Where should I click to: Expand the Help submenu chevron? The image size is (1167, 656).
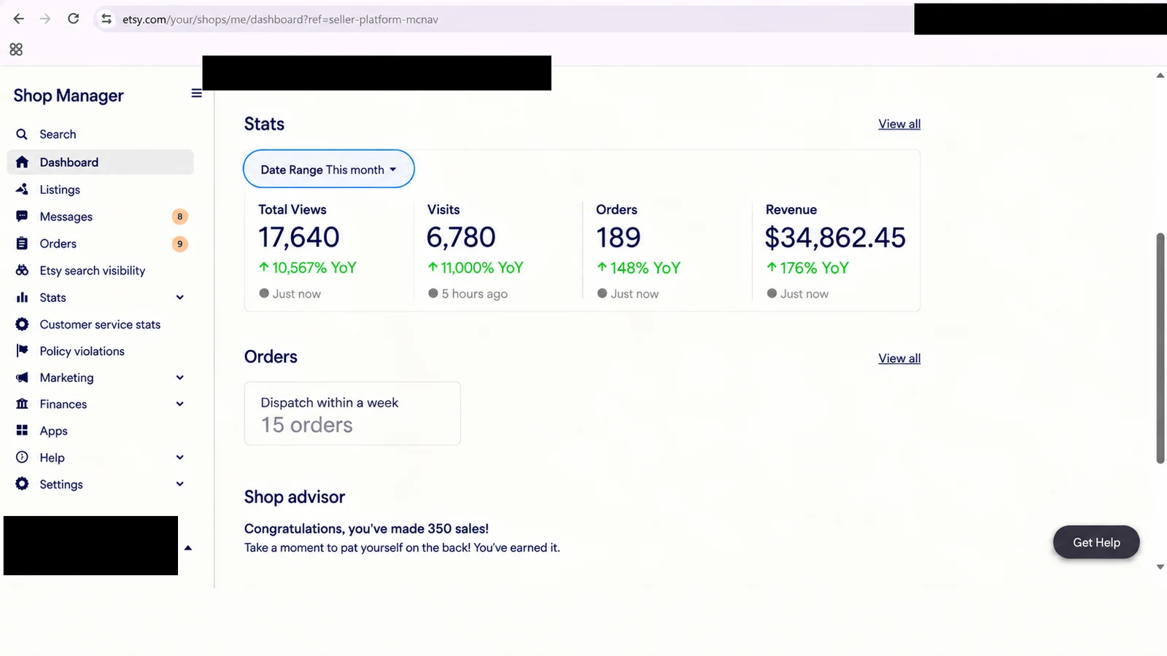180,457
